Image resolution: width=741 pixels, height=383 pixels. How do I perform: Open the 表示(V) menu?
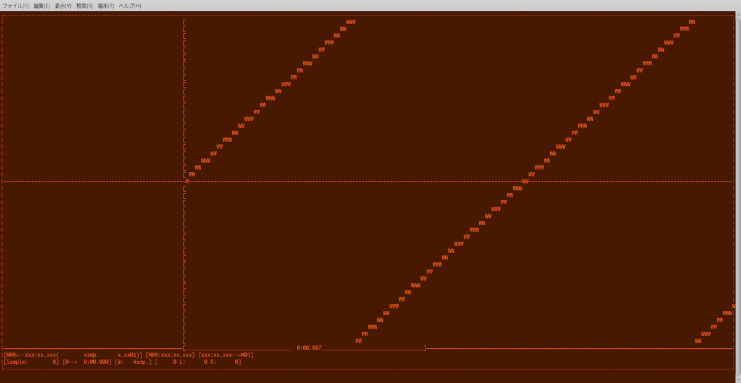tap(63, 6)
